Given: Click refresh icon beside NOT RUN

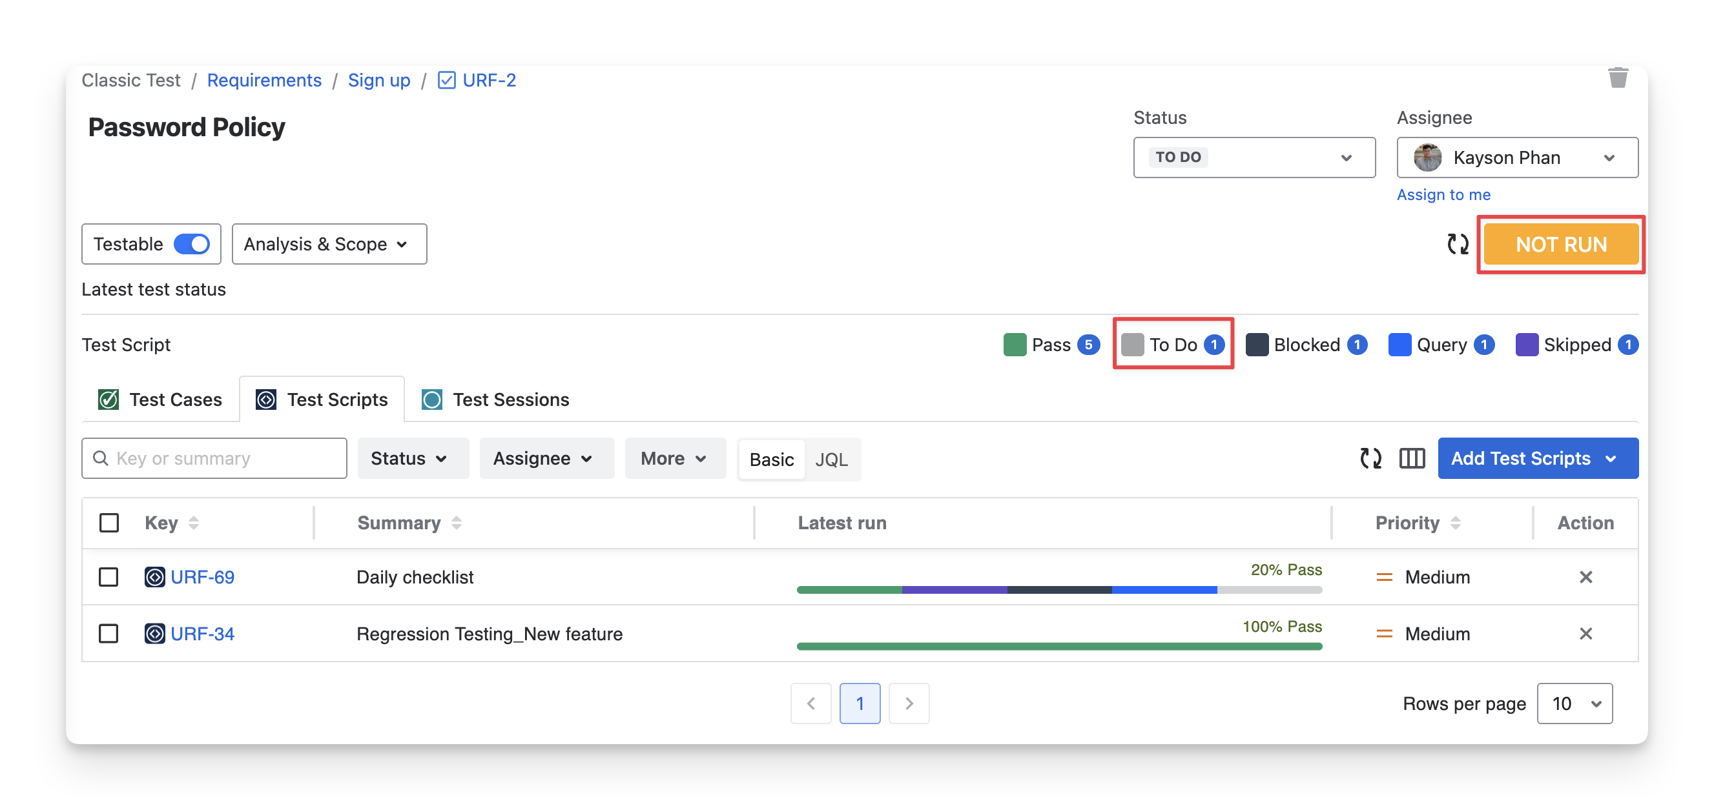Looking at the screenshot, I should coord(1457,244).
